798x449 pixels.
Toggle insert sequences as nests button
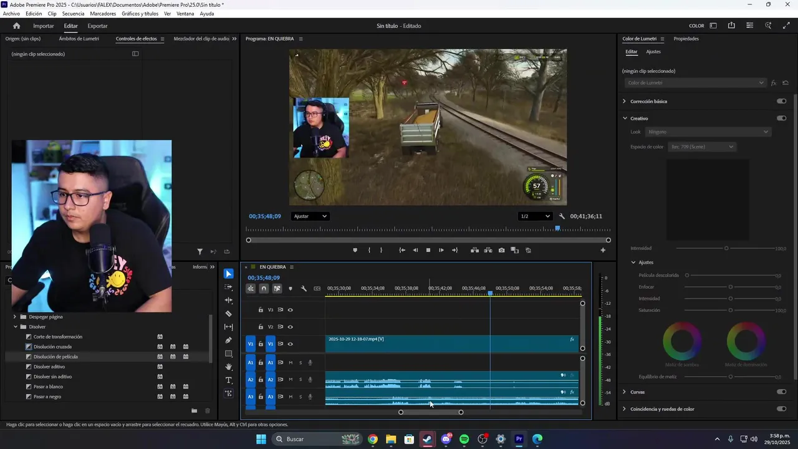[251, 289]
